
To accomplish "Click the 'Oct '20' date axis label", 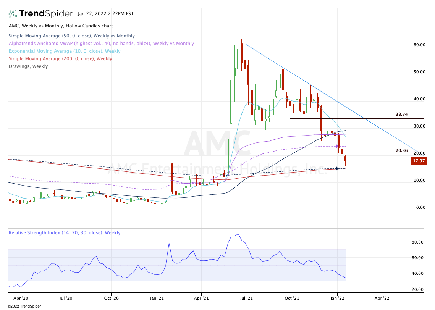I will 111,298.
